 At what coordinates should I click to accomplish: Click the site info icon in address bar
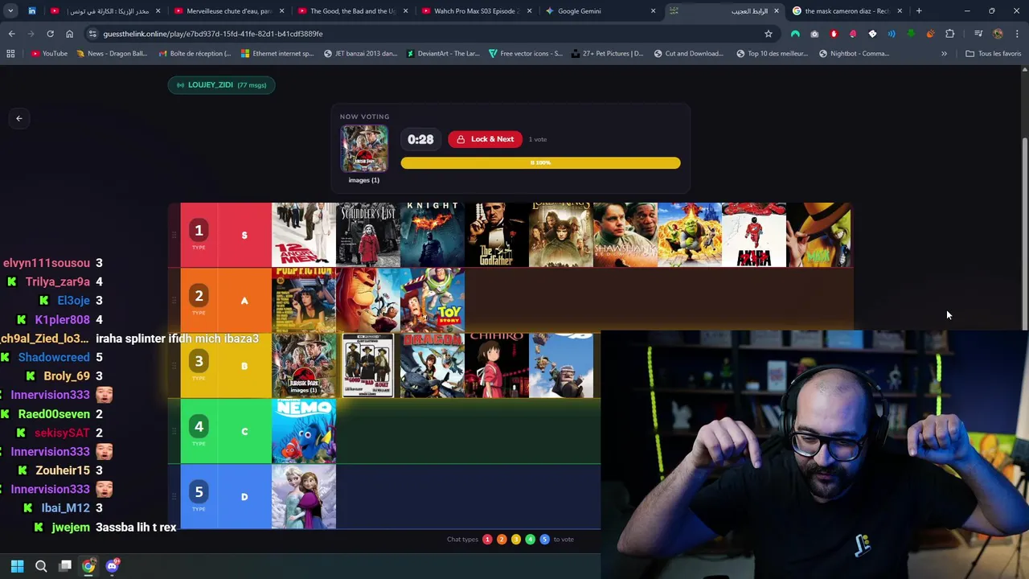click(x=92, y=34)
